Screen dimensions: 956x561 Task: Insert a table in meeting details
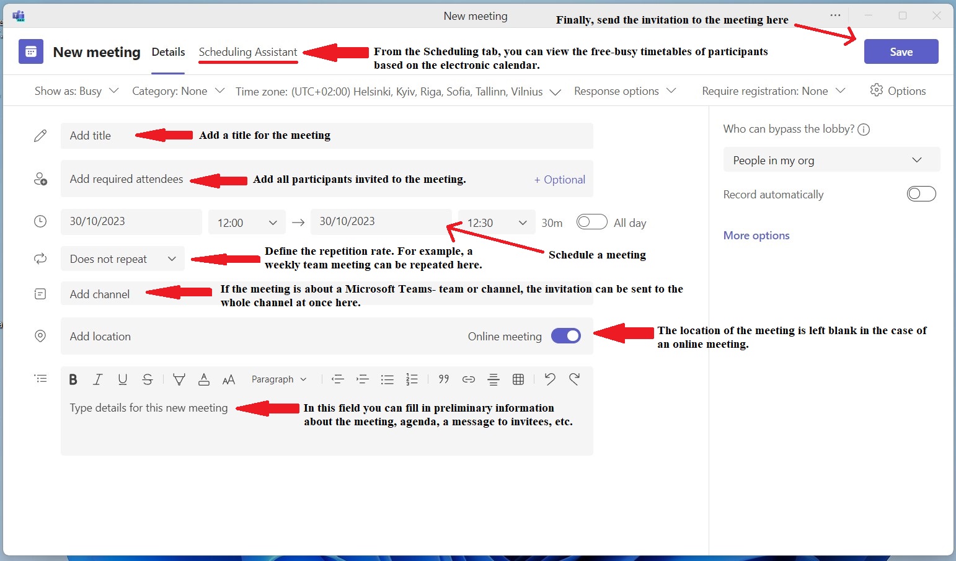[x=518, y=379]
